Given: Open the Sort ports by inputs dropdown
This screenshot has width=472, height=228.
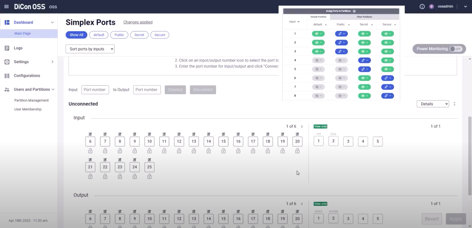Looking at the screenshot, I should pos(90,49).
